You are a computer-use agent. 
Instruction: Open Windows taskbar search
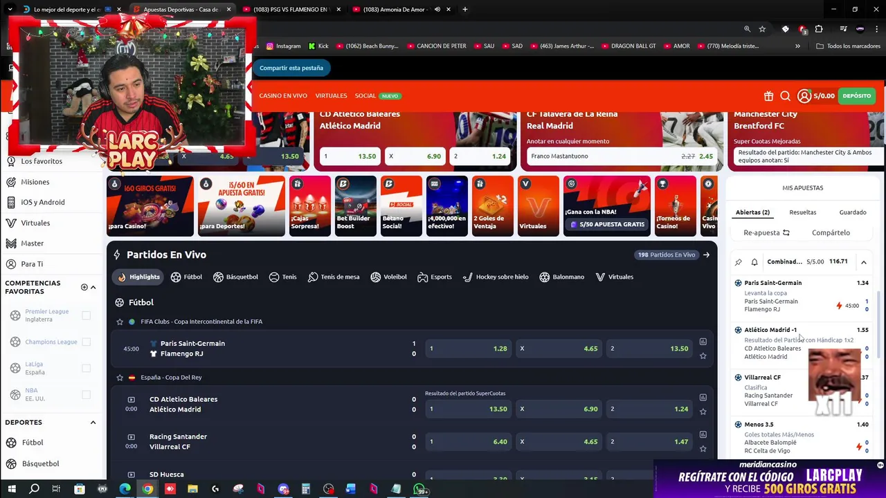point(34,489)
